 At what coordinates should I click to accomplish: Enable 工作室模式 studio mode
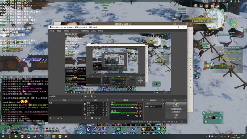click(176, 112)
